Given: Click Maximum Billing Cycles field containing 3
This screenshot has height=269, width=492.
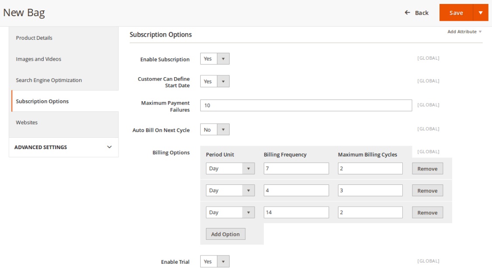Looking at the screenshot, I should pyautogui.click(x=370, y=190).
